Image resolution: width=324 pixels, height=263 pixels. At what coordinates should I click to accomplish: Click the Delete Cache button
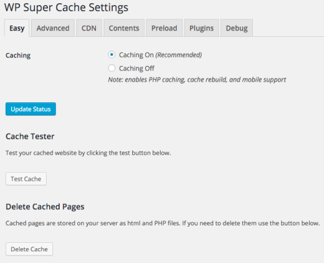pyautogui.click(x=29, y=249)
